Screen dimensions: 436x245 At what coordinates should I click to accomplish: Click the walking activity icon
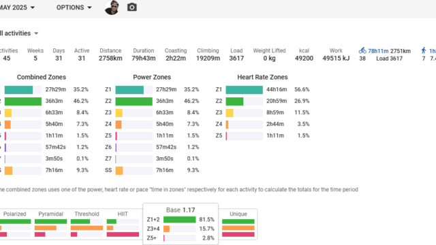[x=424, y=50]
